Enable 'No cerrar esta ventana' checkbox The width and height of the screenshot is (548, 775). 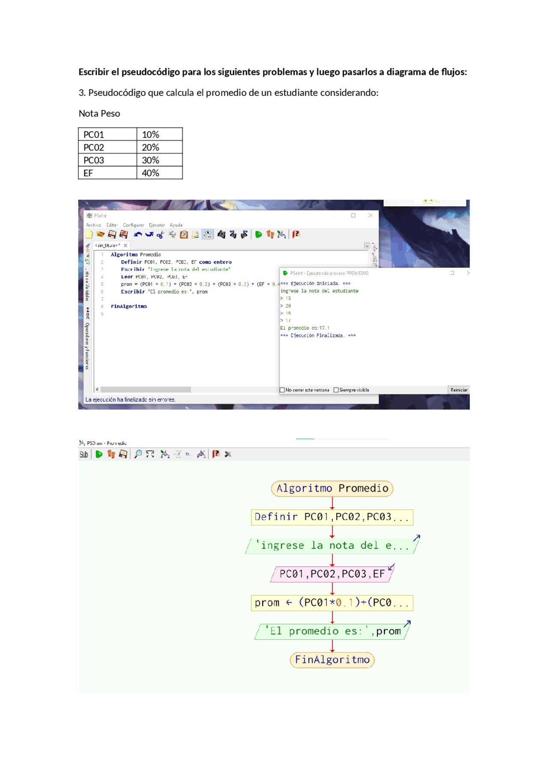pyautogui.click(x=282, y=390)
